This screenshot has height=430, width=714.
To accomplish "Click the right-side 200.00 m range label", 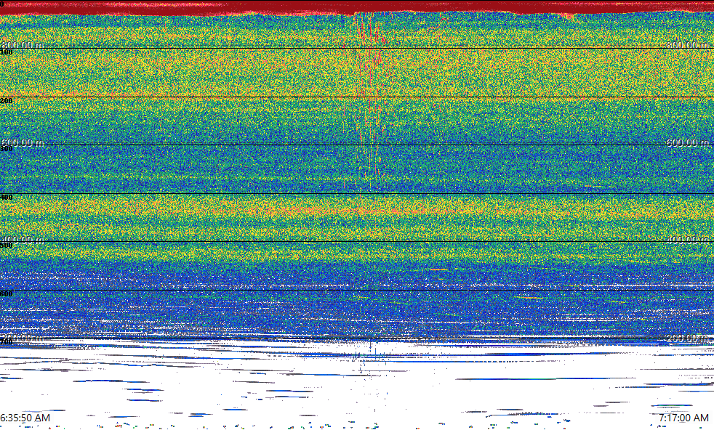I will 687,338.
